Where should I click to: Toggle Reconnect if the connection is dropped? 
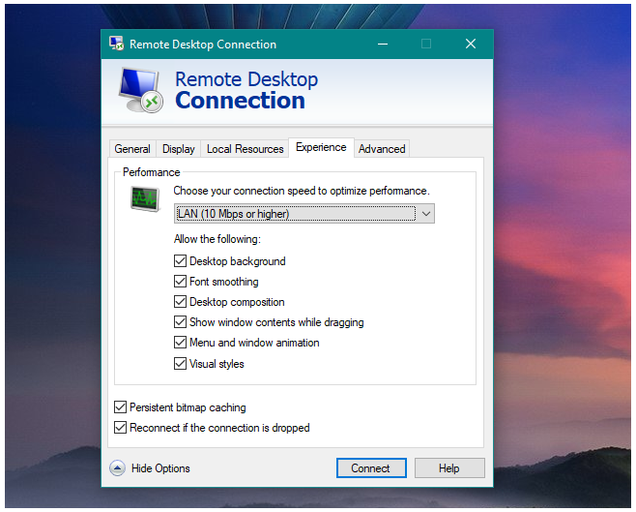(x=120, y=427)
